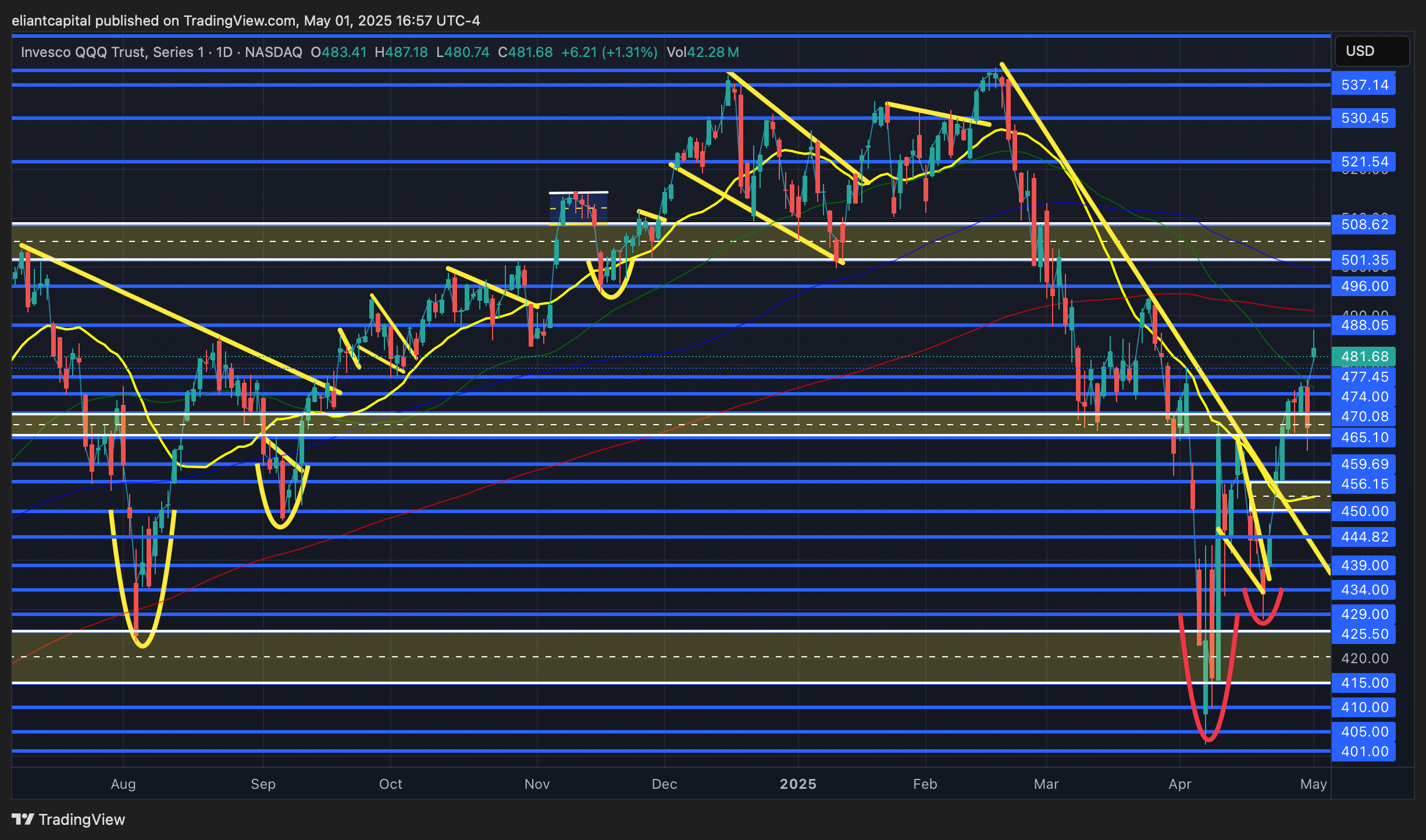This screenshot has width=1426, height=840.
Task: Click the 501.35 price level label
Action: tap(1364, 260)
